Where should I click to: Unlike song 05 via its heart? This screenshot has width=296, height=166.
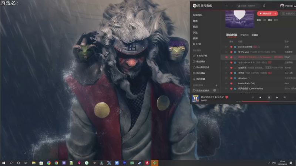click(x=231, y=68)
